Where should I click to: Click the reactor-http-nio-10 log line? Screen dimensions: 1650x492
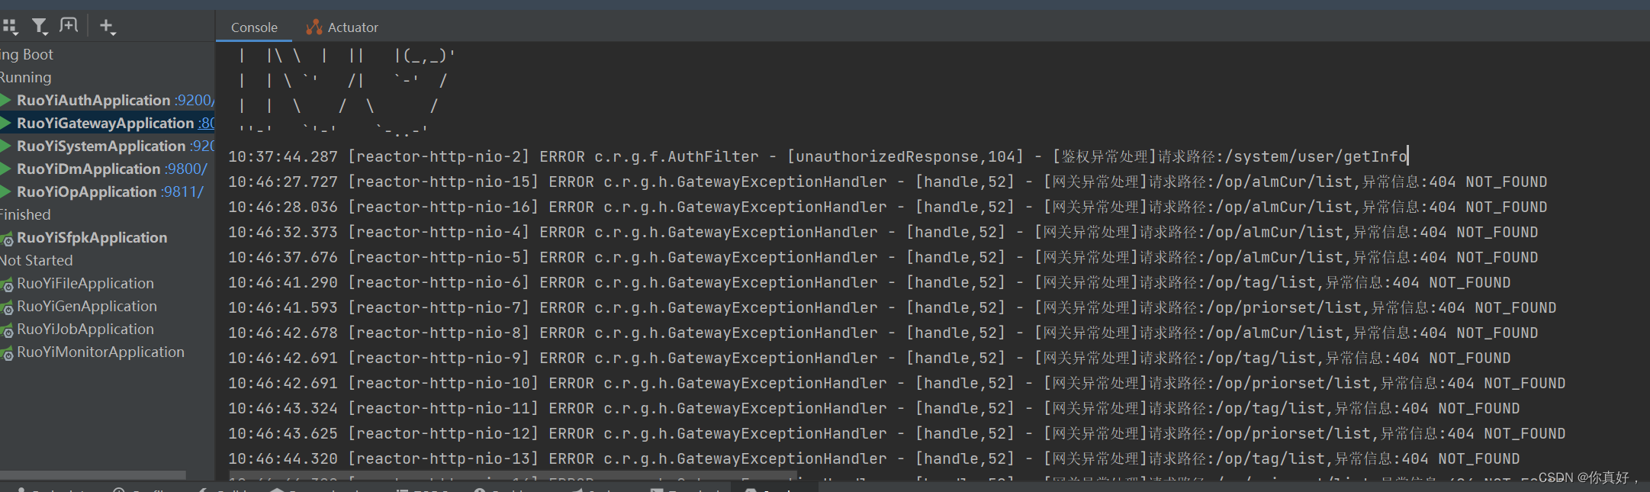coord(896,383)
